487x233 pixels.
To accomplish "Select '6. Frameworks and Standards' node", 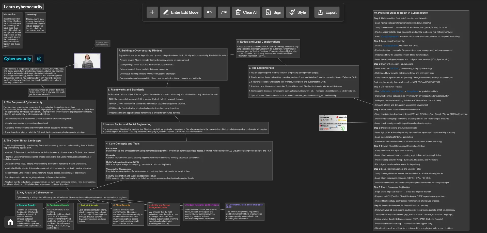I will click(x=163, y=101).
